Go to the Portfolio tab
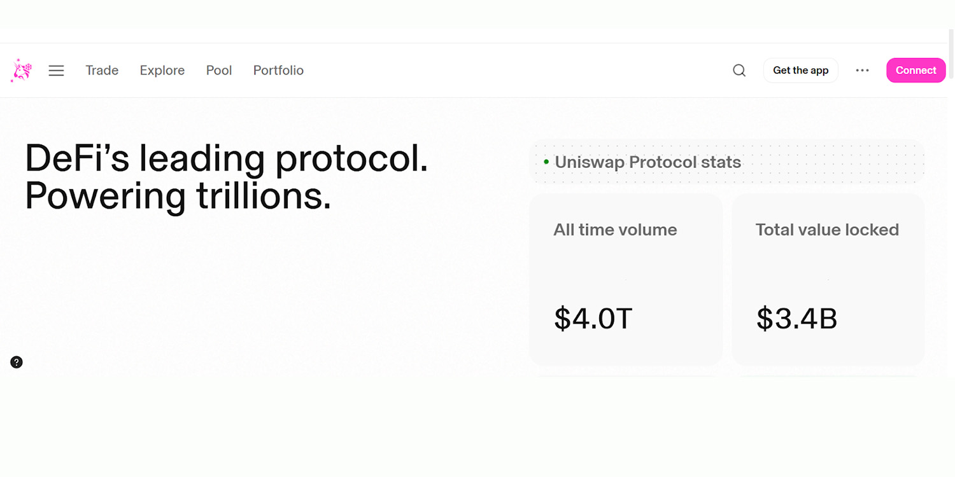Viewport: 955px width, 477px height. pos(278,70)
